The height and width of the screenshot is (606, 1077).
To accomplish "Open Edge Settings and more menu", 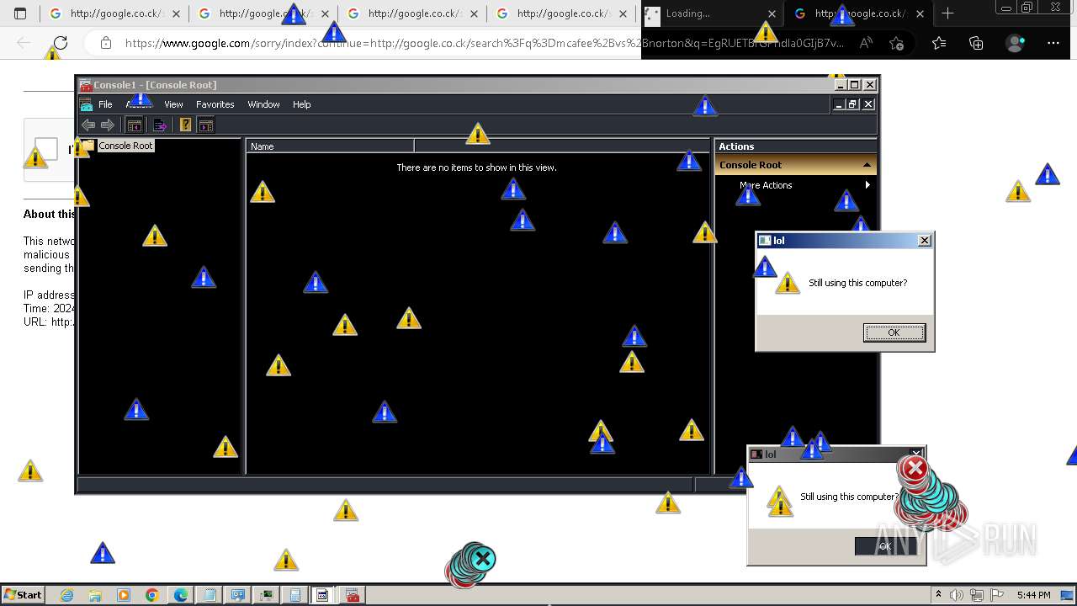I will click(x=1053, y=43).
